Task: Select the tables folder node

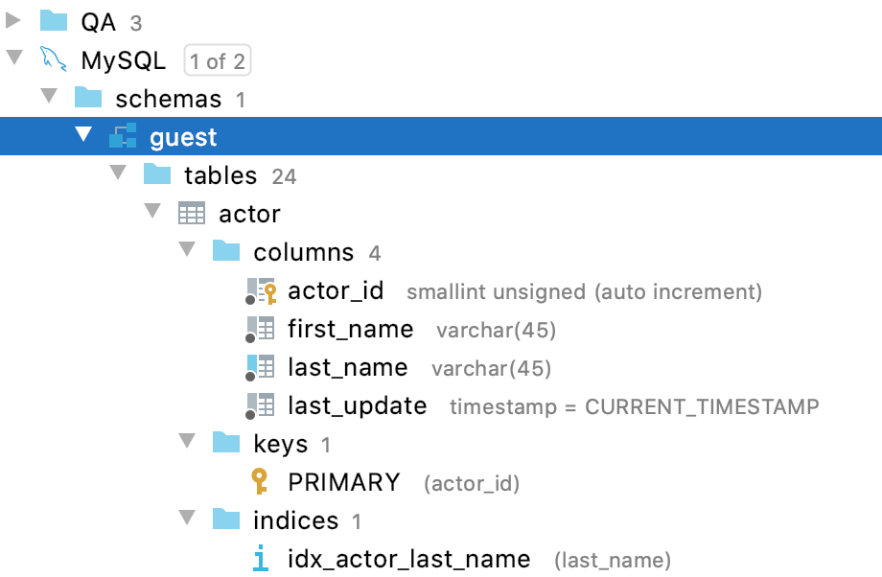Action: click(220, 175)
